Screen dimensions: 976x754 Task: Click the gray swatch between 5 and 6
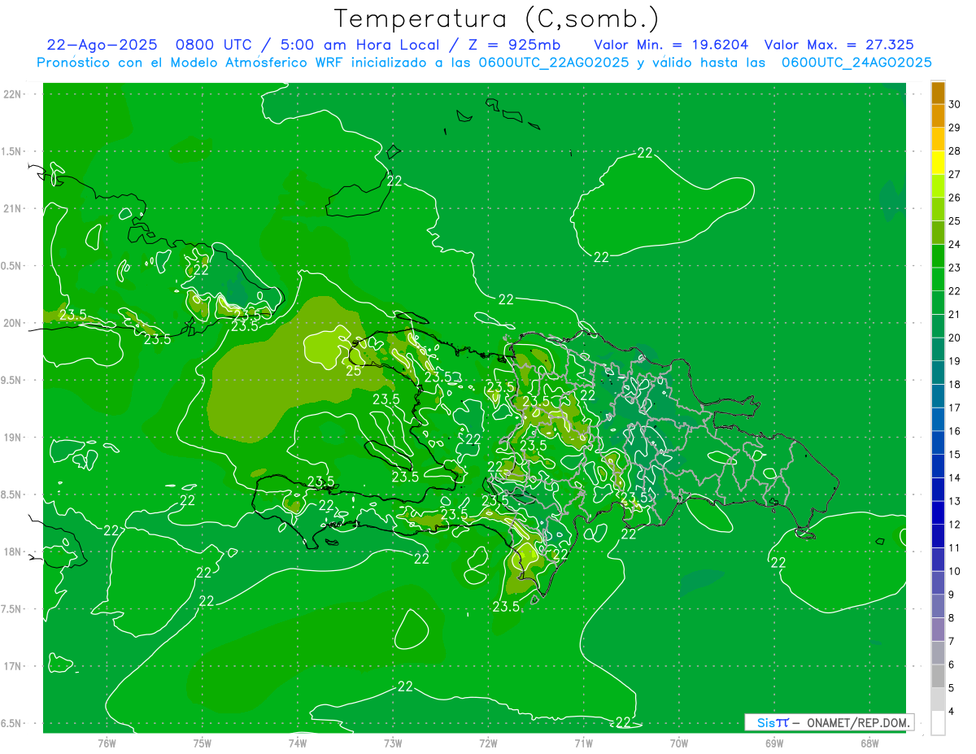(x=938, y=676)
